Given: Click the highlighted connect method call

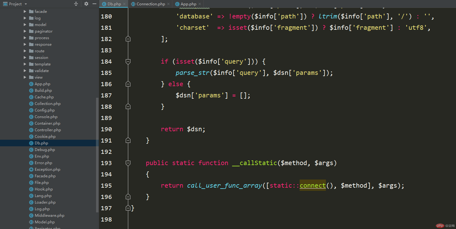Looking at the screenshot, I should [313, 185].
